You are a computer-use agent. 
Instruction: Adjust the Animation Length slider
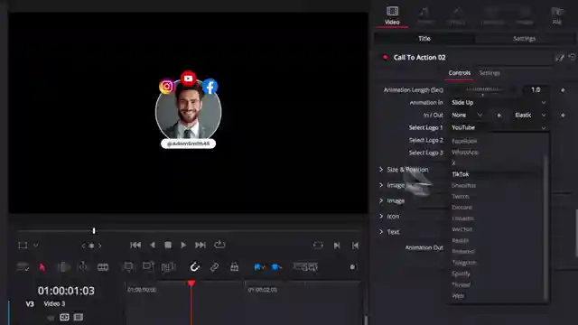click(483, 89)
